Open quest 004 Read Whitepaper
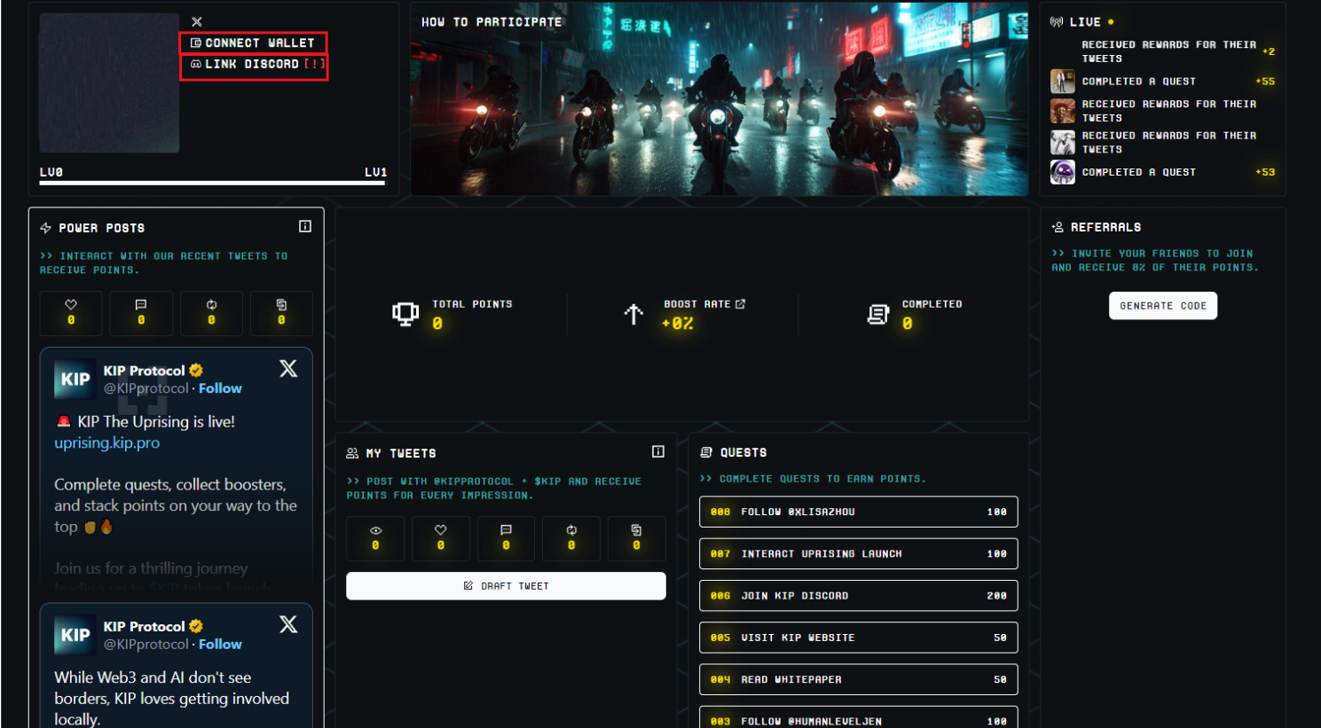 click(859, 679)
